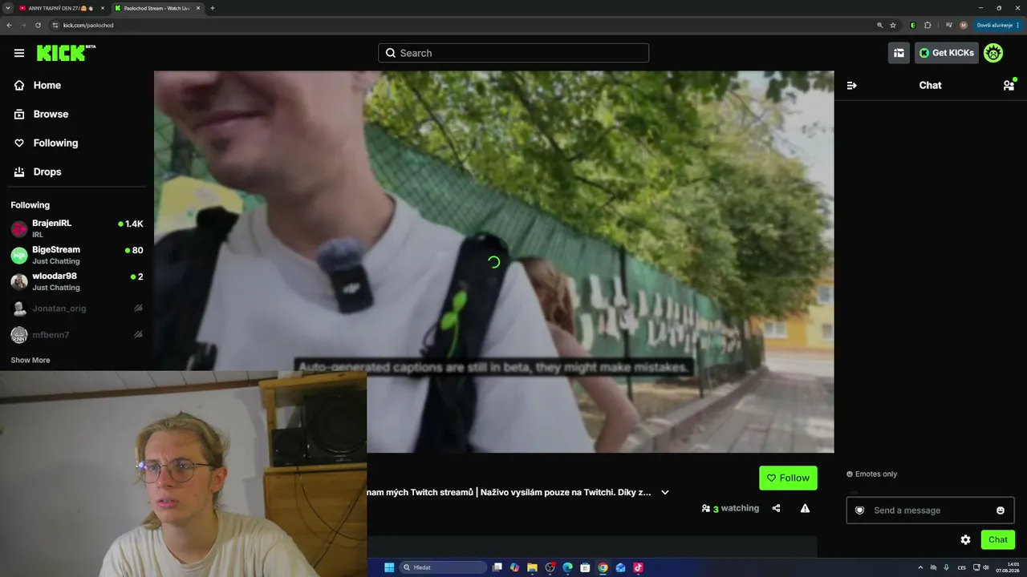Open the site information icon in address bar
This screenshot has width=1027, height=577.
click(55, 25)
